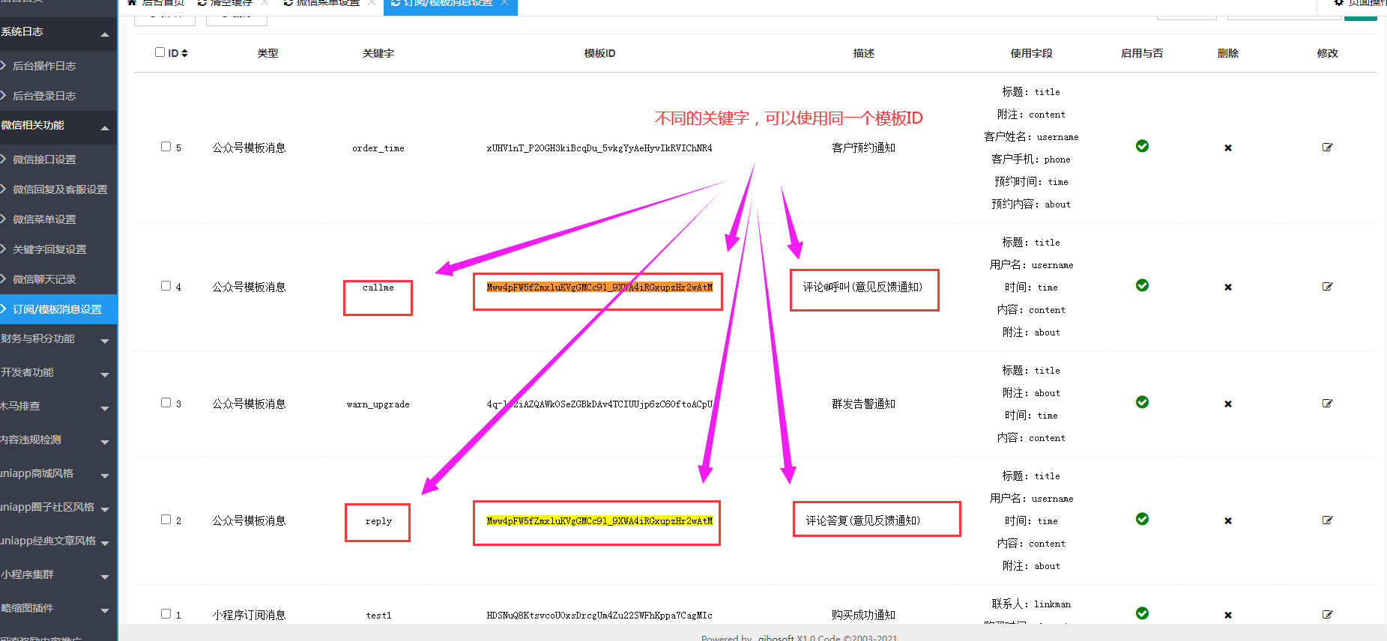Click edit icon for order_time row
This screenshot has height=641, width=1387.
1327,148
